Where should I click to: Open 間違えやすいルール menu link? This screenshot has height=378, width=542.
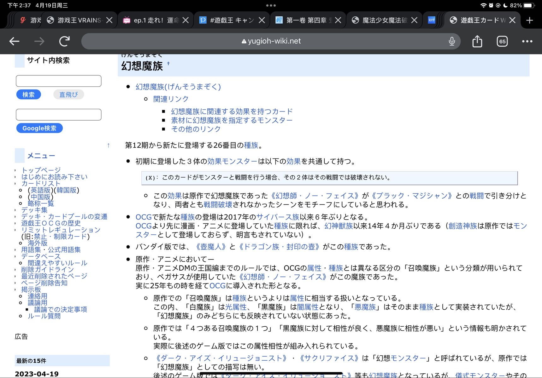click(x=57, y=263)
